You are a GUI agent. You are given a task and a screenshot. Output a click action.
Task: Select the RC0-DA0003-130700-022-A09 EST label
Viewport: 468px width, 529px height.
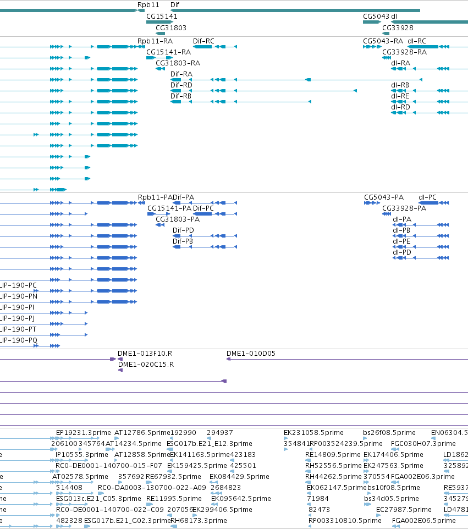[152, 488]
